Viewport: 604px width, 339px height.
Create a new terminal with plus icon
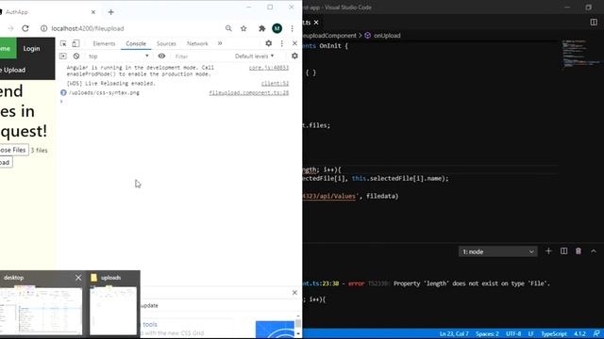(548, 251)
